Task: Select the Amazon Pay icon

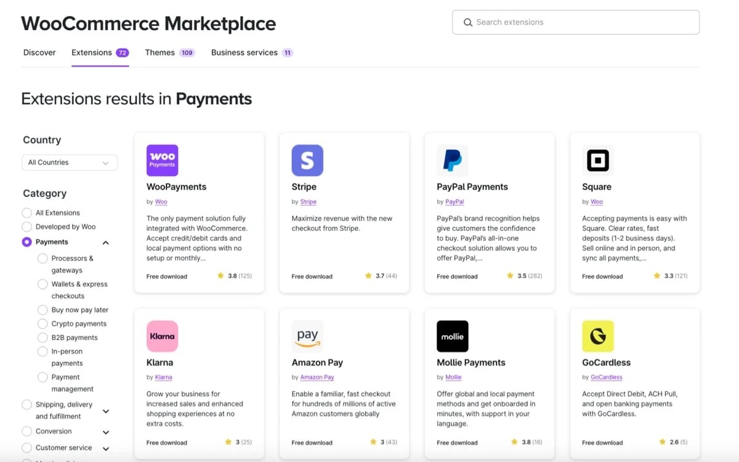Action: 307,336
